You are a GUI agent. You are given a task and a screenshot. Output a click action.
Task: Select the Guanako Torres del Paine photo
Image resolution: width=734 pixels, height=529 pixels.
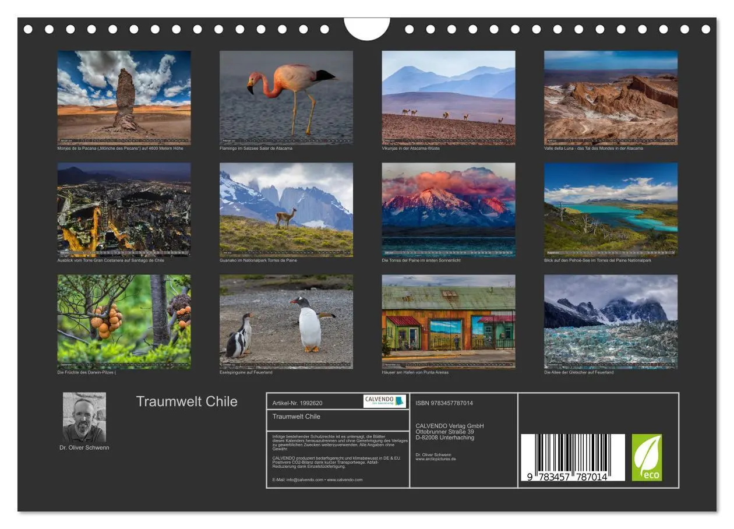coord(287,210)
